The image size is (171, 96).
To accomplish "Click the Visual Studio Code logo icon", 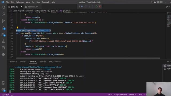I will tap(3, 2).
